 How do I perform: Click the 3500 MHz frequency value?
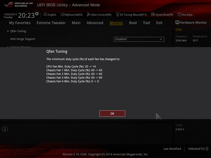coord(181,40)
